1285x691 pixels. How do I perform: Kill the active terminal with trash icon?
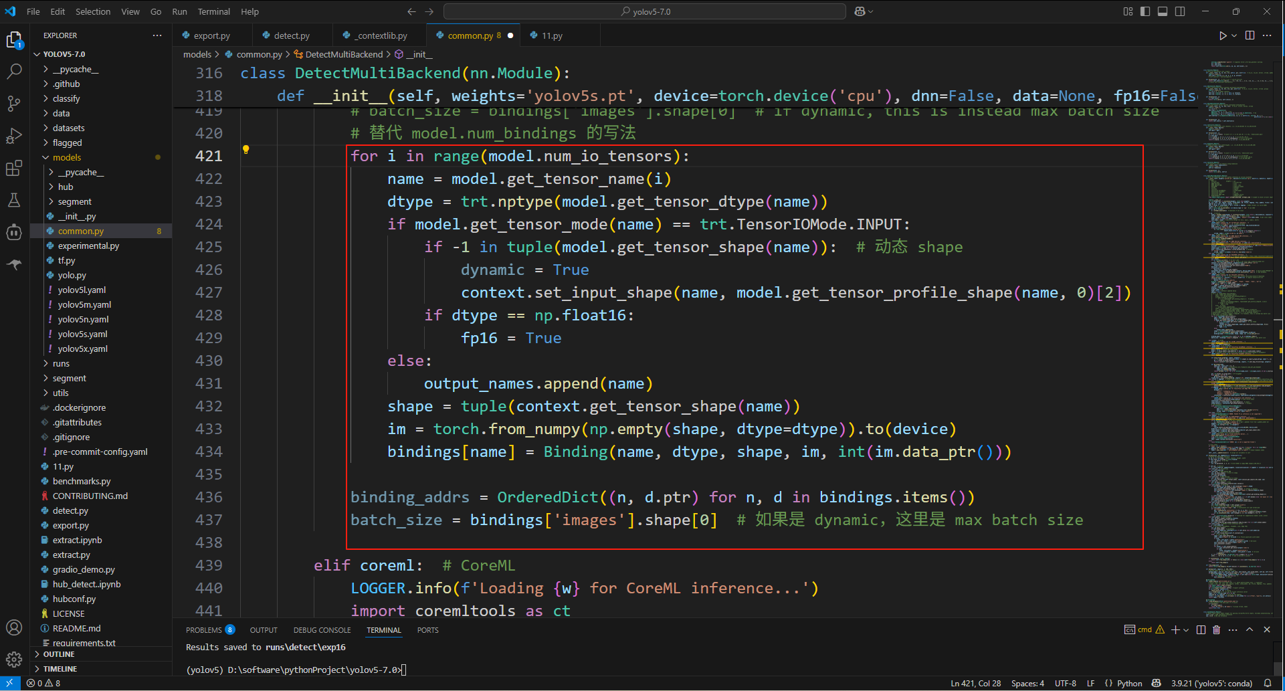1216,629
